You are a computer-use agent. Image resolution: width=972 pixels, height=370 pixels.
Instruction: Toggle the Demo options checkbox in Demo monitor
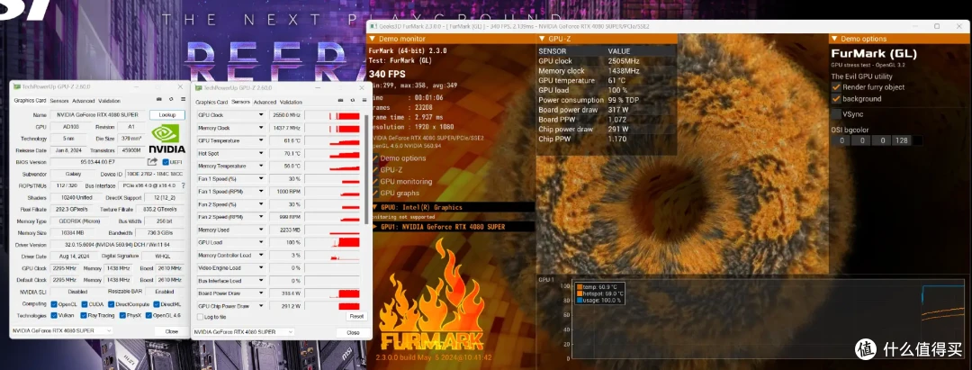point(373,158)
